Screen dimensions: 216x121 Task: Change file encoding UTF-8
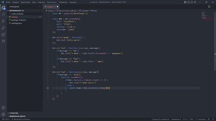click(x=185, y=119)
